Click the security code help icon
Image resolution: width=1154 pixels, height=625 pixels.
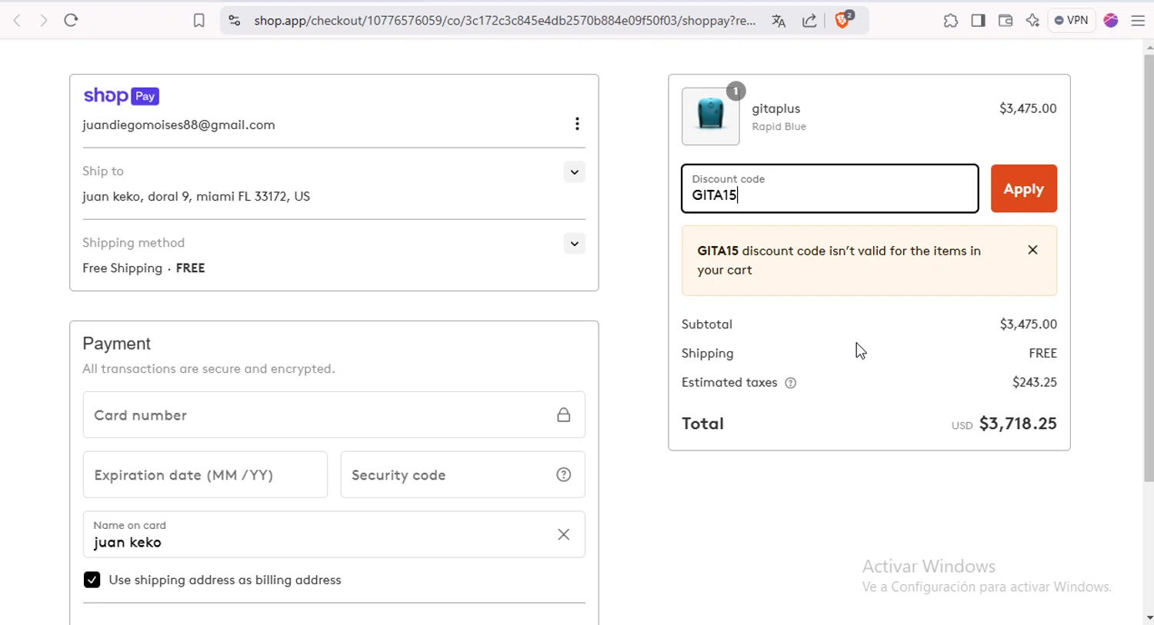564,475
